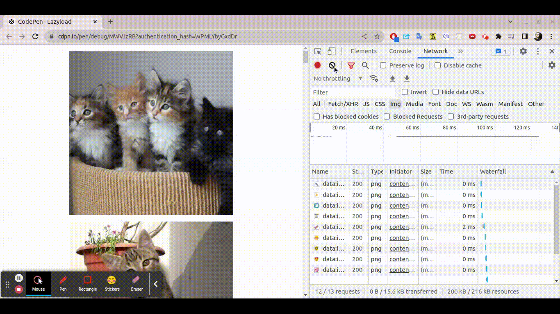Check the Invert filter checkbox

click(x=405, y=92)
